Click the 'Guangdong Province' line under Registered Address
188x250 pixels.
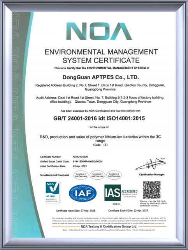pyautogui.click(x=100, y=89)
